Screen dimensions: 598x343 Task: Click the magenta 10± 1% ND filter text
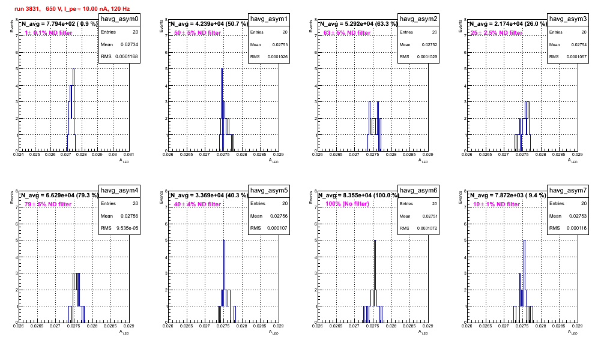pos(497,204)
